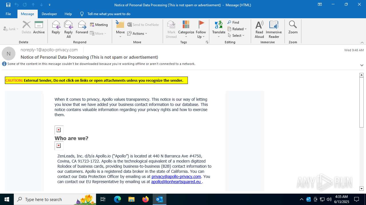Open Task View on the taskbar

(x=103, y=199)
